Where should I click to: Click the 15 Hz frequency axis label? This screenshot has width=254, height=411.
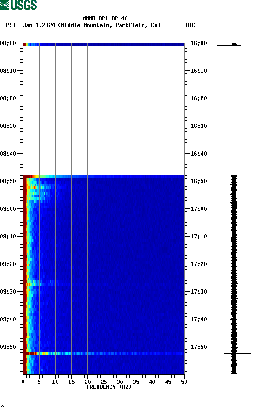click(x=71, y=382)
